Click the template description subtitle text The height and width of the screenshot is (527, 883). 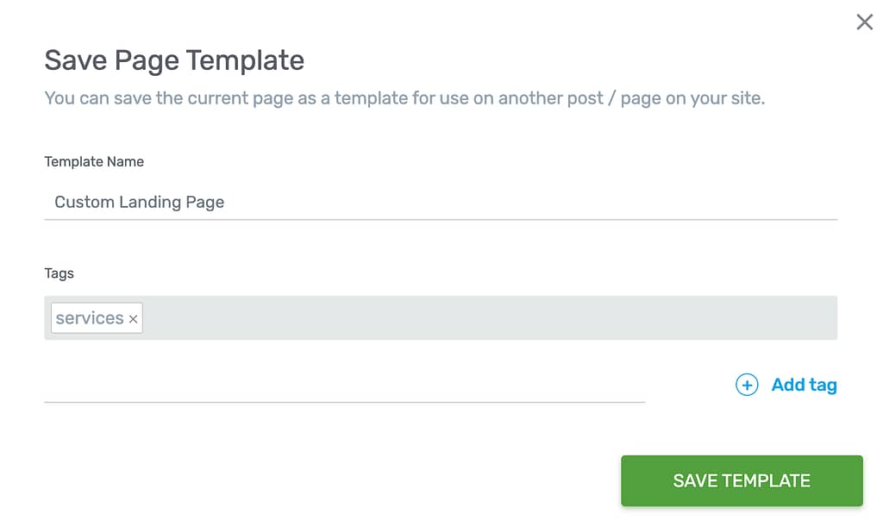pyautogui.click(x=404, y=98)
